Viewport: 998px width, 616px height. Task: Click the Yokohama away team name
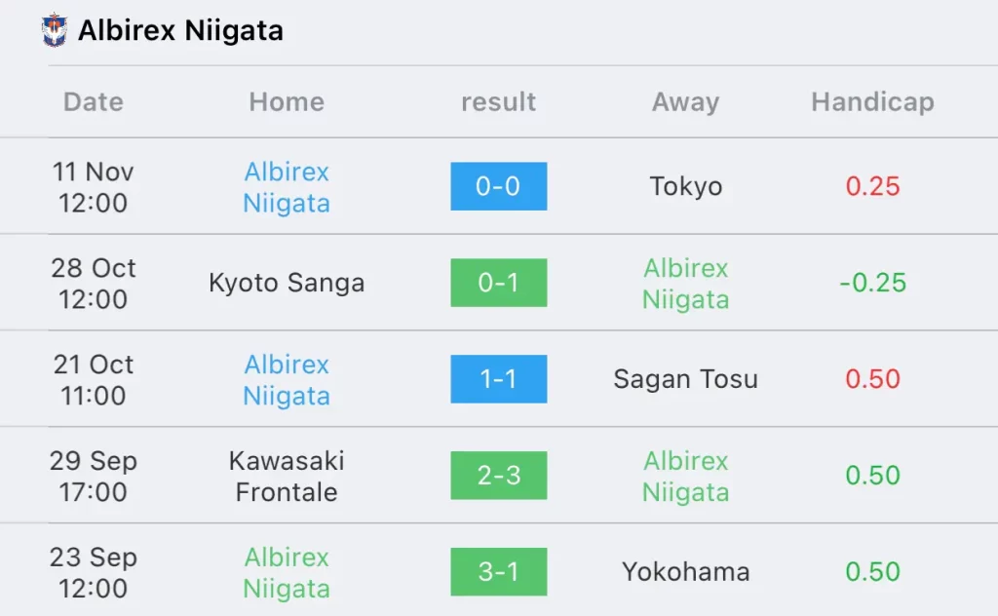tap(685, 571)
